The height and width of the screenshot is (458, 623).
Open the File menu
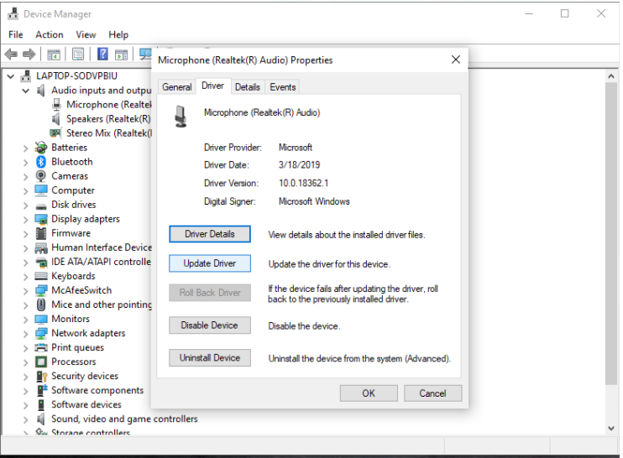16,35
